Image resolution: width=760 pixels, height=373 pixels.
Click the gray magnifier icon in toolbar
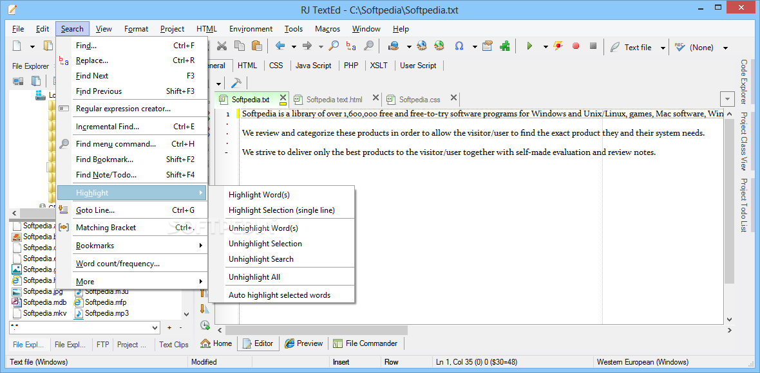coord(368,46)
